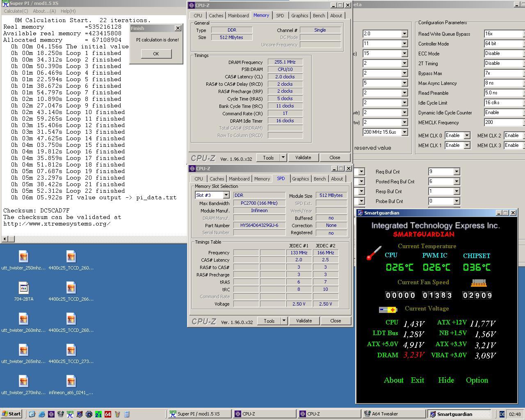The width and height of the screenshot is (525, 420).
Task: Switch to Caches tab in upper CPU-Z window
Action: coord(216,16)
